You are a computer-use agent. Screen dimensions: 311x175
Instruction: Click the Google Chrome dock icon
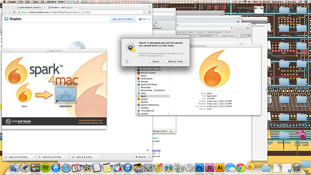[240, 168]
